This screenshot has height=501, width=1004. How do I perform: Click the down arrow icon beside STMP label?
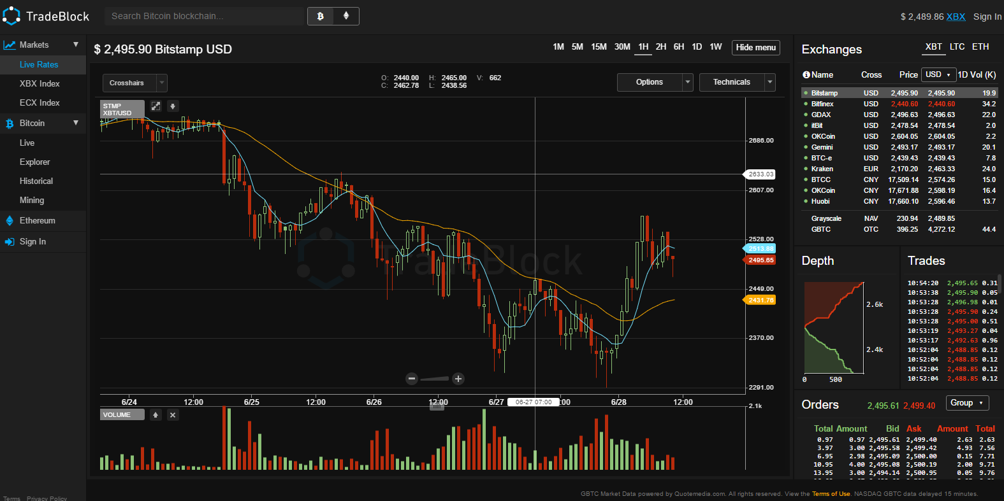click(x=173, y=106)
